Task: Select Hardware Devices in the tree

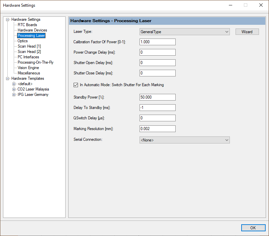Action: click(32, 30)
